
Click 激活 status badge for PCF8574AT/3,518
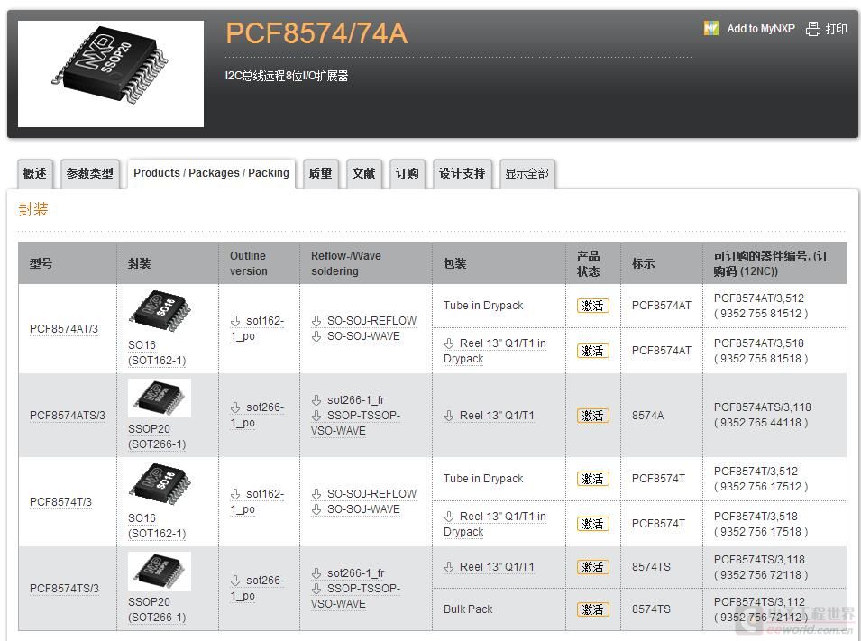point(593,351)
